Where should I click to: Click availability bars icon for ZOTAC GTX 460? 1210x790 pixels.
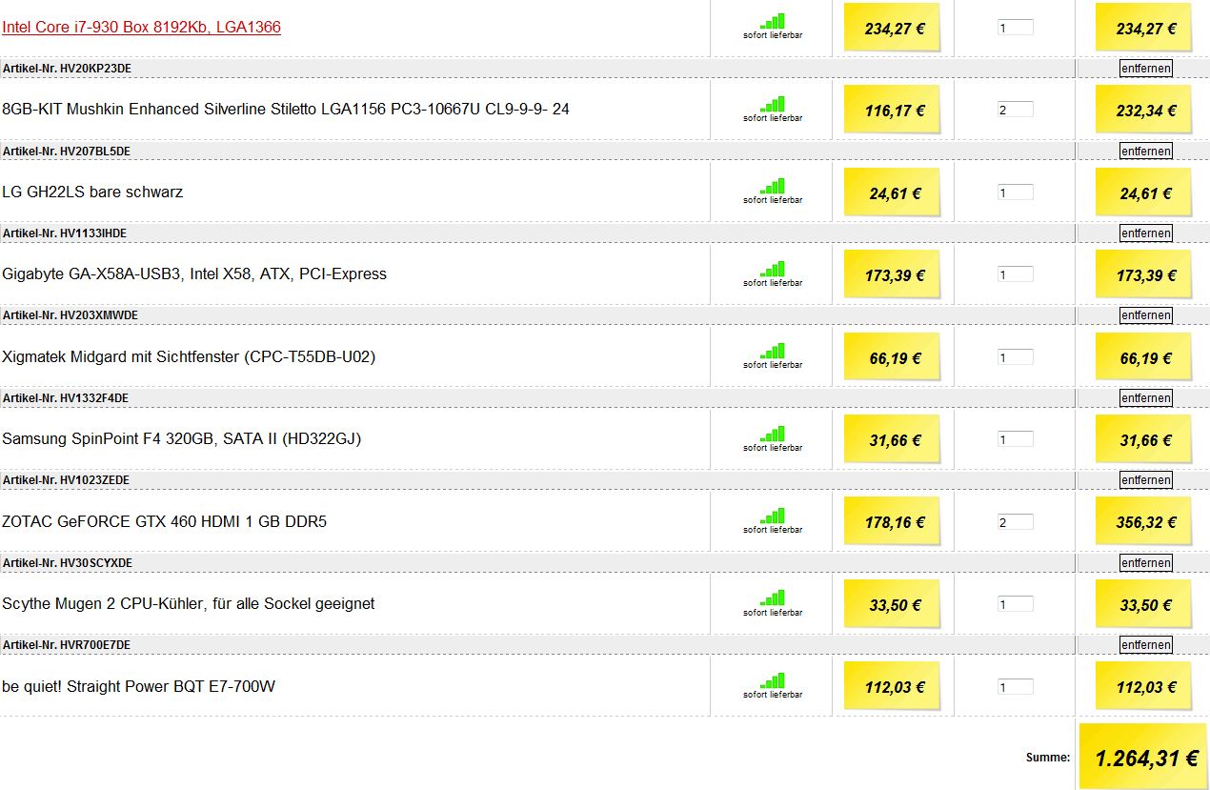click(773, 515)
